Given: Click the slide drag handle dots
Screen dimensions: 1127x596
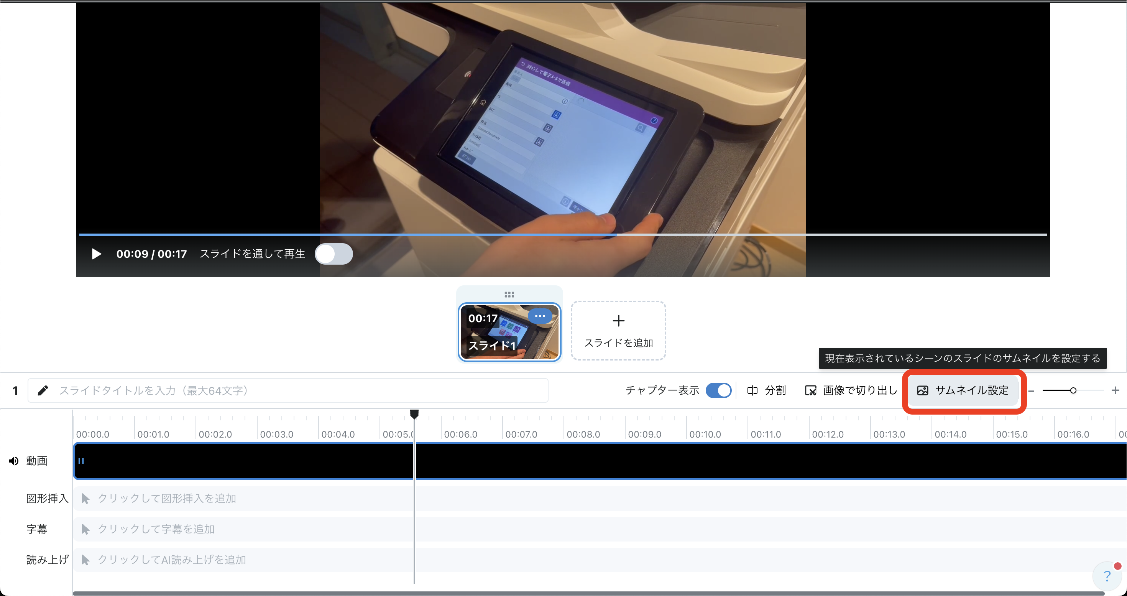Looking at the screenshot, I should (509, 295).
